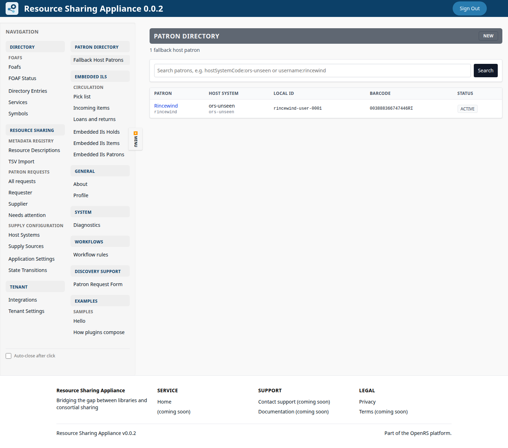Navigate to Directory Entries
This screenshot has width=508, height=448.
(x=28, y=91)
